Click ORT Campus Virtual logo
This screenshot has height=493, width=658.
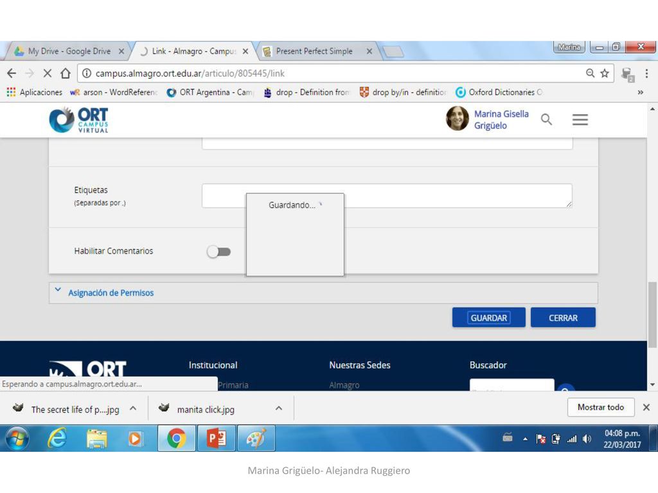coord(78,120)
